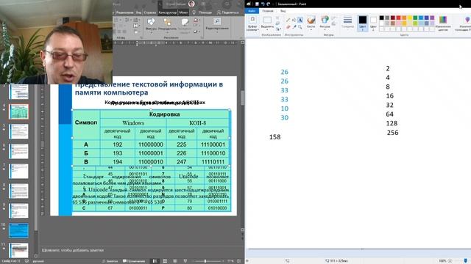Select the Magnifier tool in Paint
Screen dimensions: 471x264
point(300,27)
